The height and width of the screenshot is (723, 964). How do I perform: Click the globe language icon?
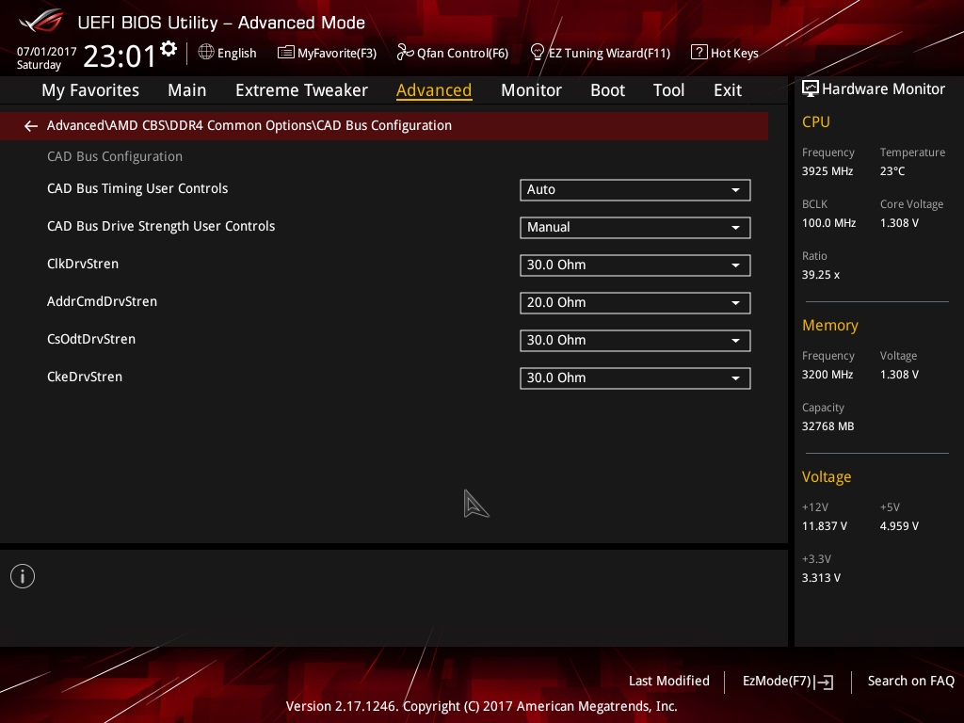(x=206, y=53)
